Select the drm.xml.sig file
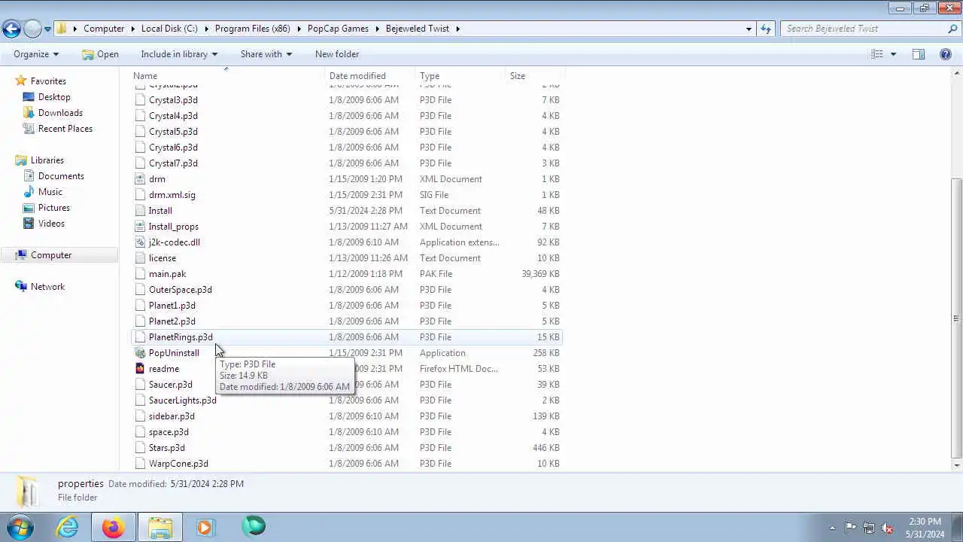The height and width of the screenshot is (542, 963). click(172, 195)
